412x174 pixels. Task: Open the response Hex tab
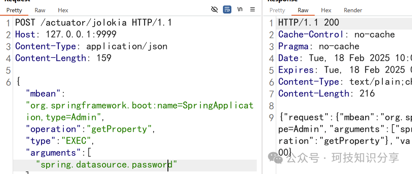coord(326,10)
